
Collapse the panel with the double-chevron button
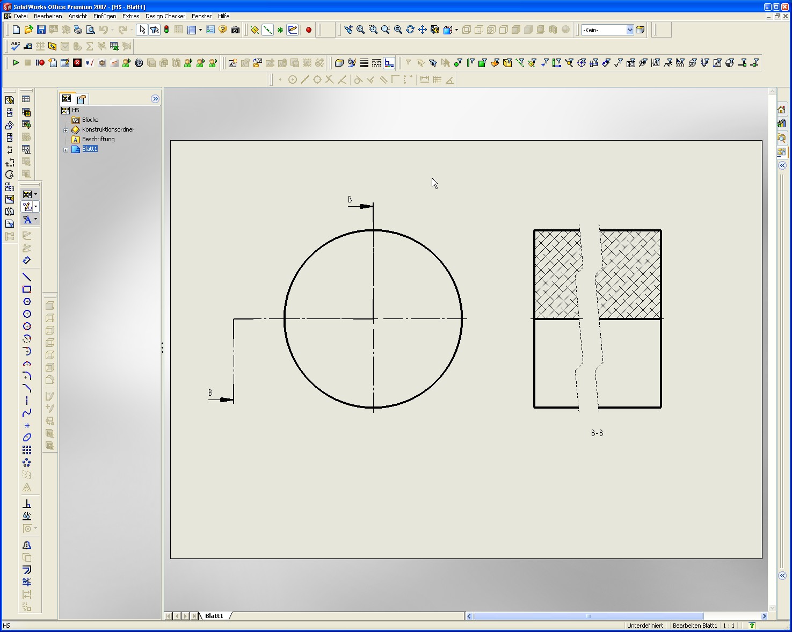[155, 99]
